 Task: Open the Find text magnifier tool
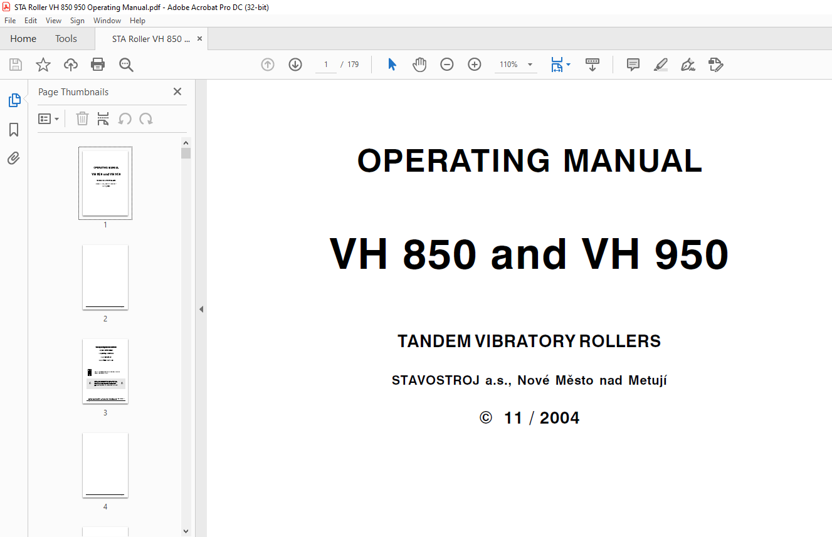click(126, 65)
